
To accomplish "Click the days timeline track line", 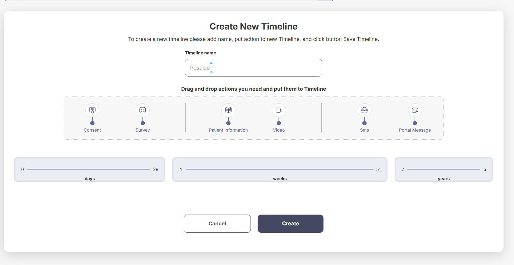I will [88, 169].
